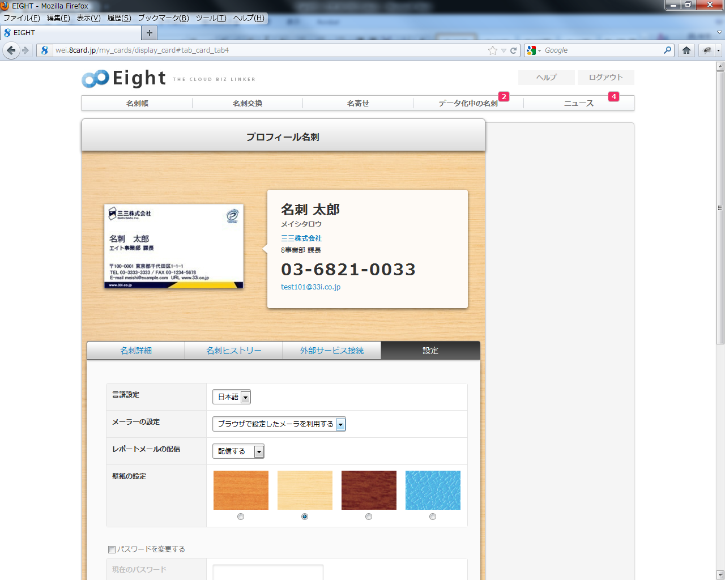
Task: Open the 表示 menu
Action: click(x=89, y=18)
